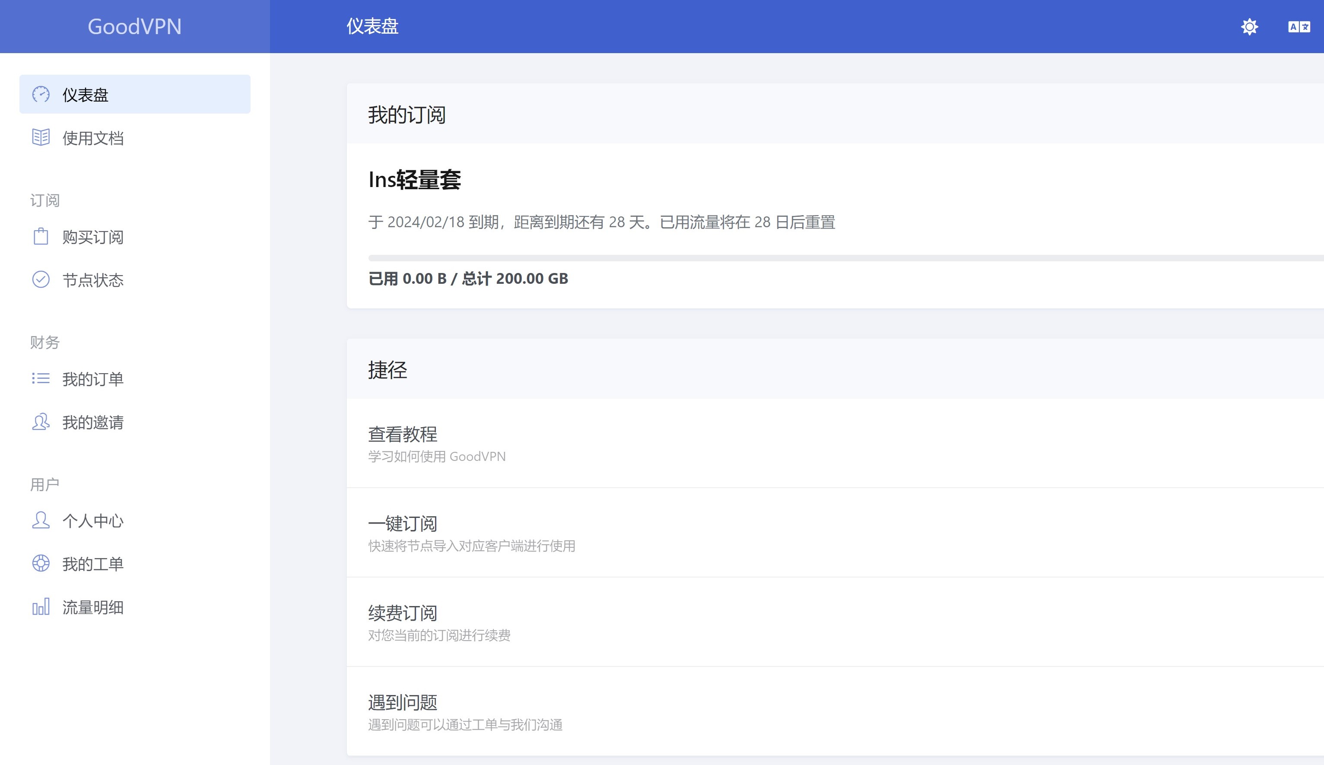Screen dimensions: 1324x765
Task: Open 仪表盘 in the sidebar menu
Action: point(135,94)
